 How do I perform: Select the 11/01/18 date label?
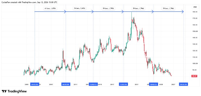pos(123,84)
